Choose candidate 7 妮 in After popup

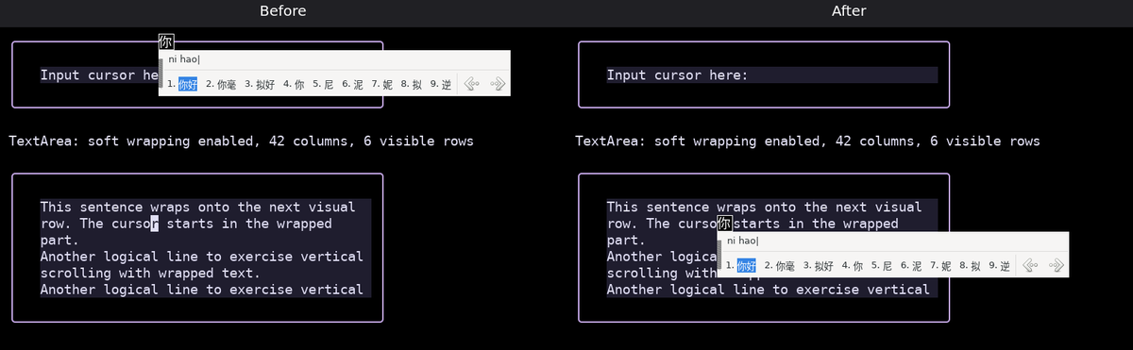click(939, 266)
